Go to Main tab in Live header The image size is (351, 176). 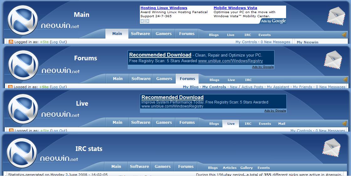coord(117,123)
